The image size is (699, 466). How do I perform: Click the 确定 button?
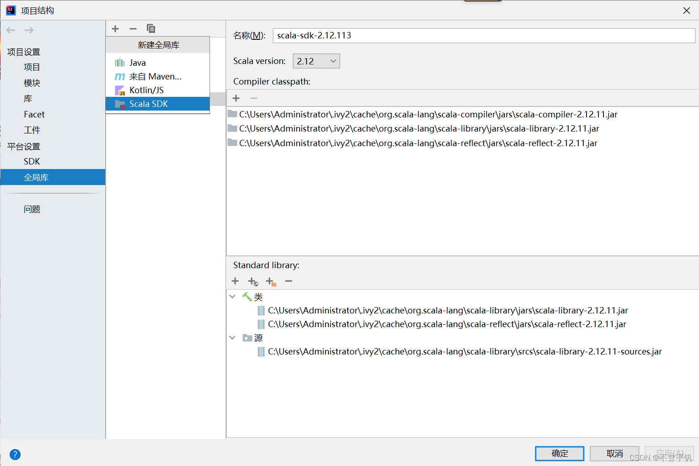coord(559,453)
